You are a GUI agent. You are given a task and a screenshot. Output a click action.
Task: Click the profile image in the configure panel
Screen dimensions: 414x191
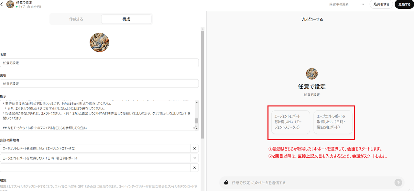pyautogui.click(x=99, y=42)
